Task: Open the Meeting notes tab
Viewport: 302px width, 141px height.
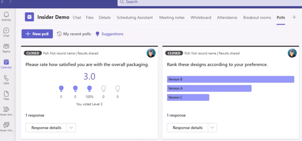Action: [x=172, y=17]
